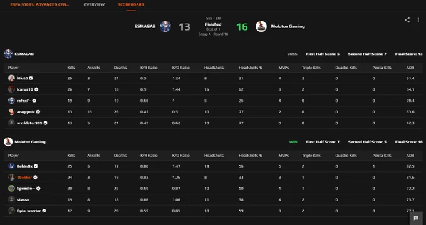Click the green WIN label
Image resolution: width=426 pixels, height=225 pixels.
pos(293,141)
